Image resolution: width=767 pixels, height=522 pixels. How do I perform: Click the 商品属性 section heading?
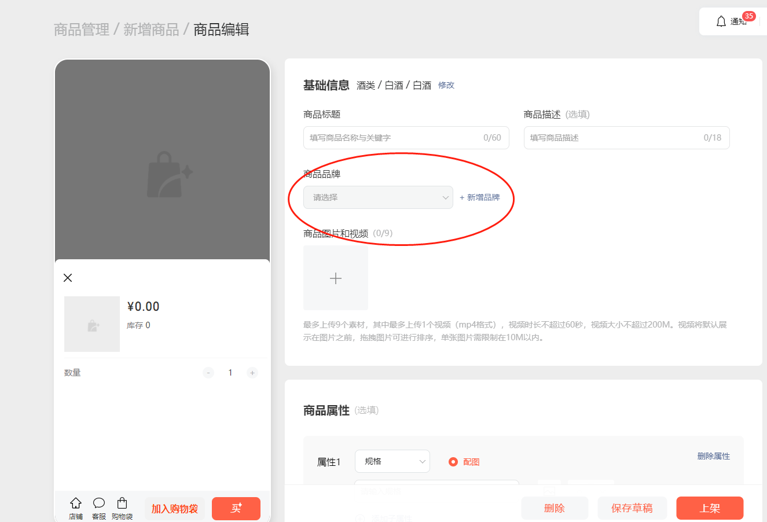pyautogui.click(x=326, y=410)
